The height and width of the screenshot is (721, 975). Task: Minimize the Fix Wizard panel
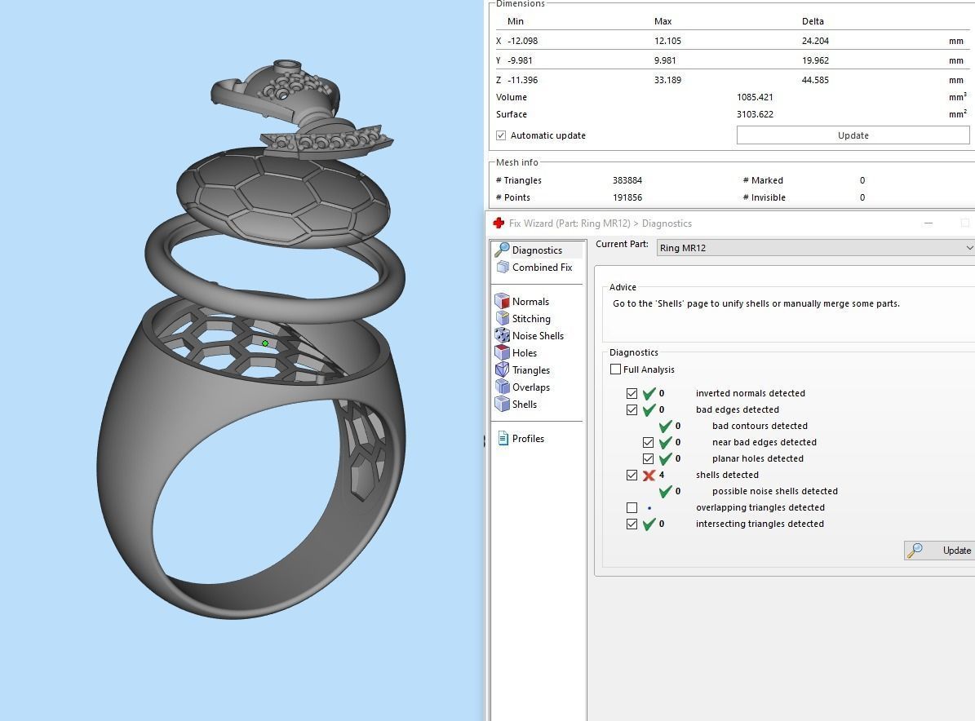(928, 223)
